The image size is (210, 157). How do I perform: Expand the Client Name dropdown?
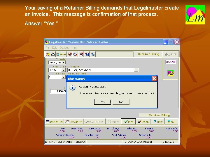(x=136, y=70)
